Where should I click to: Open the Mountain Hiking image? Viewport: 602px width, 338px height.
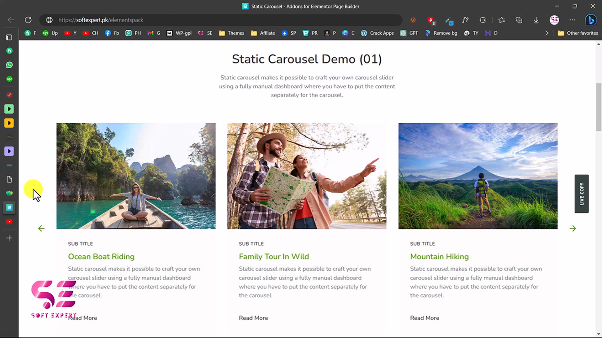click(478, 176)
